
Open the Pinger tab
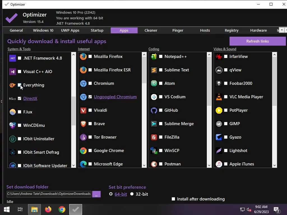(x=178, y=30)
